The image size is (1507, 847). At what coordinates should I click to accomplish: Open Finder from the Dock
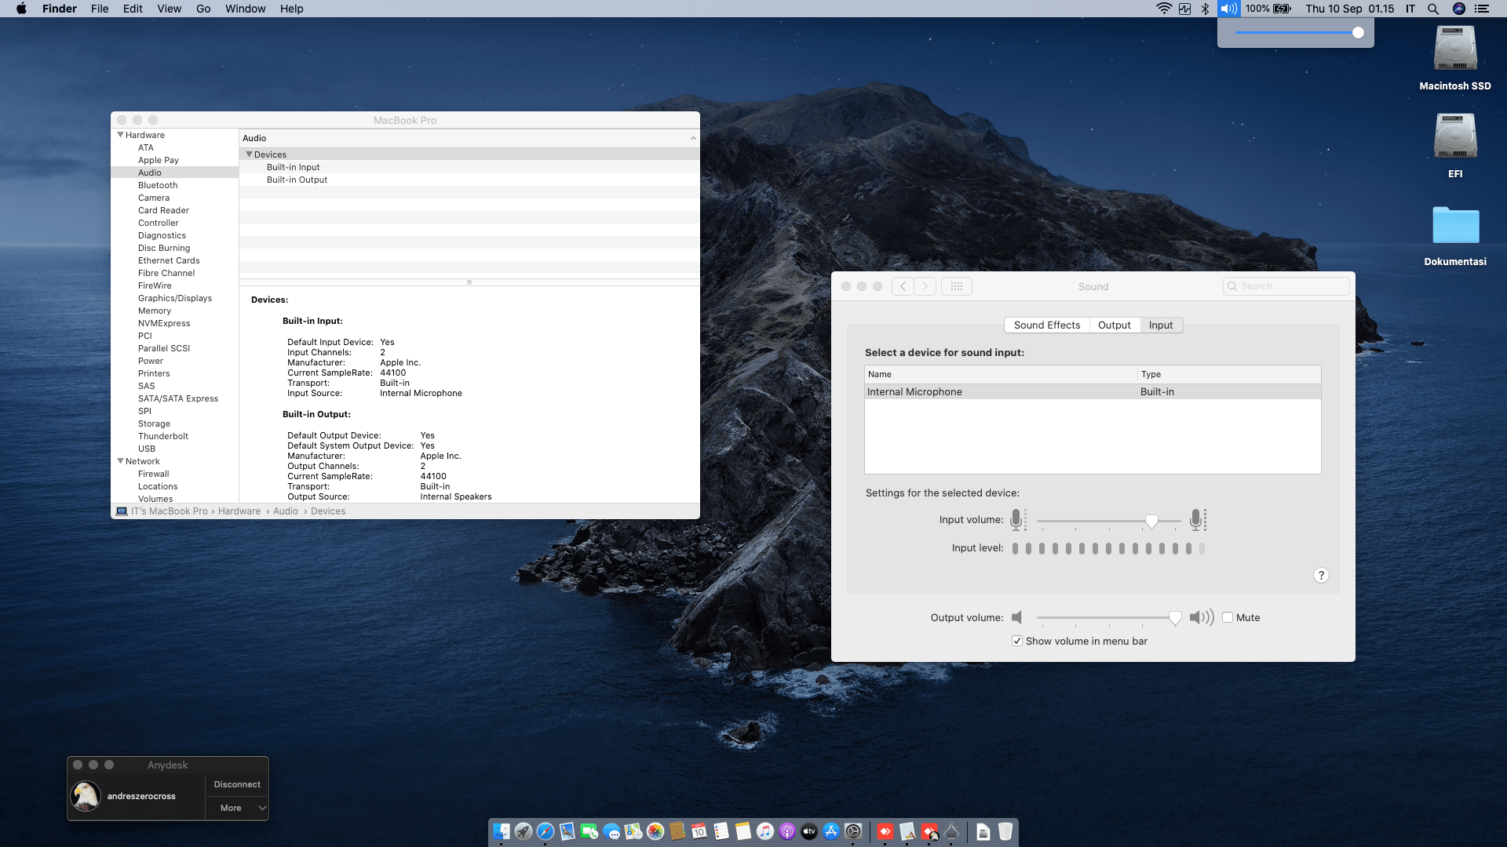click(501, 831)
